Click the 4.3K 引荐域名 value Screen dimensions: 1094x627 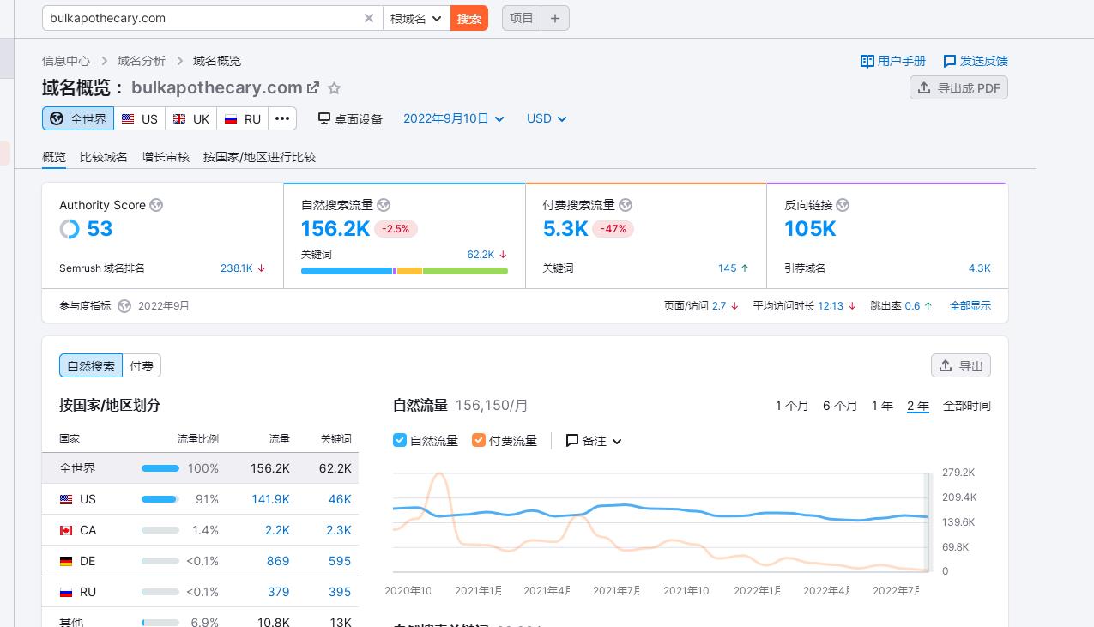click(x=980, y=268)
